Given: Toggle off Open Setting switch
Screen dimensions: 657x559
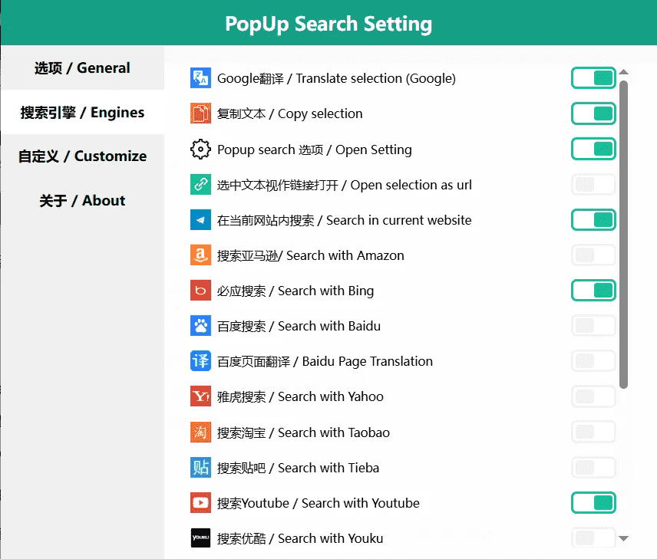Looking at the screenshot, I should (593, 149).
